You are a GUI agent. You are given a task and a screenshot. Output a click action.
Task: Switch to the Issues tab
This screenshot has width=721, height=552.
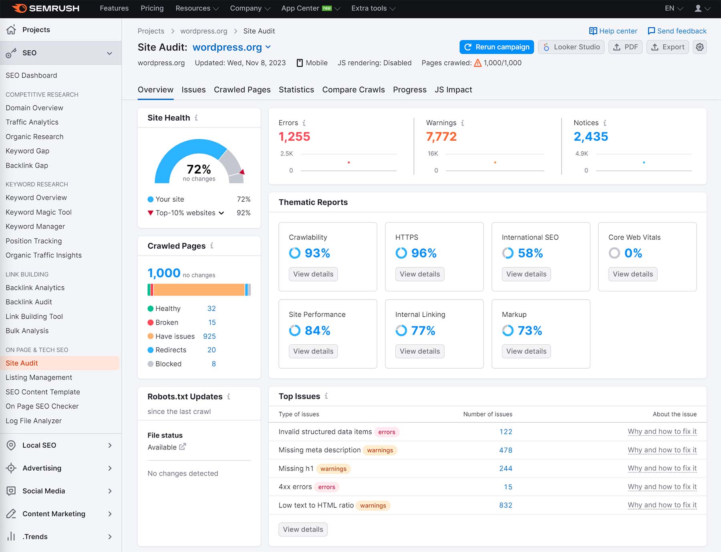(x=194, y=89)
